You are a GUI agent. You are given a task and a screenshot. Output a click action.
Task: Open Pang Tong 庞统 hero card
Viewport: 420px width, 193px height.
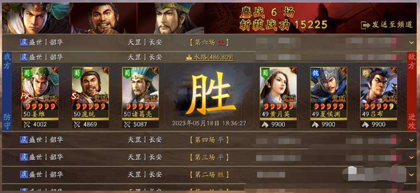pos(90,93)
